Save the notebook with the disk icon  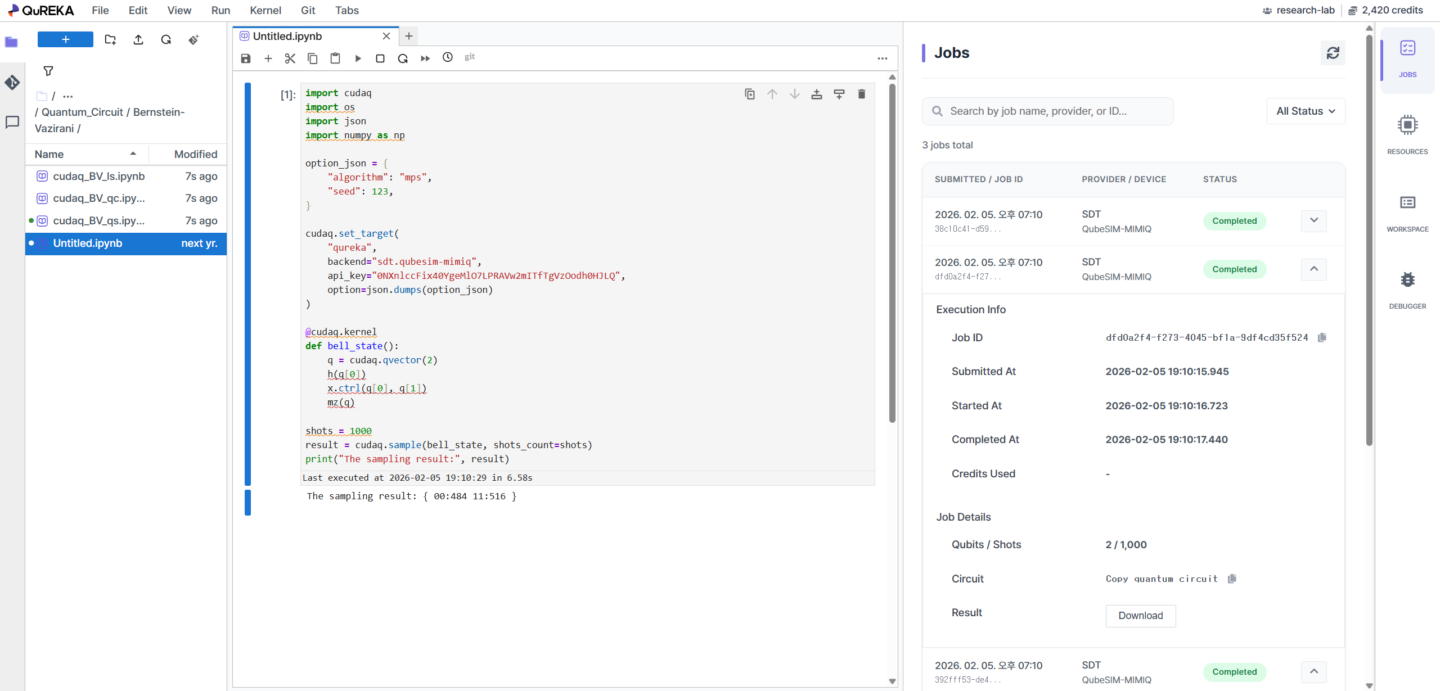(x=246, y=58)
